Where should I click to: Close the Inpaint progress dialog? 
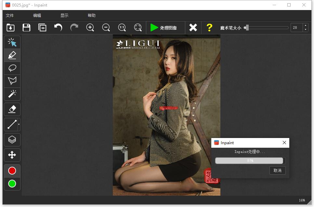(284, 143)
